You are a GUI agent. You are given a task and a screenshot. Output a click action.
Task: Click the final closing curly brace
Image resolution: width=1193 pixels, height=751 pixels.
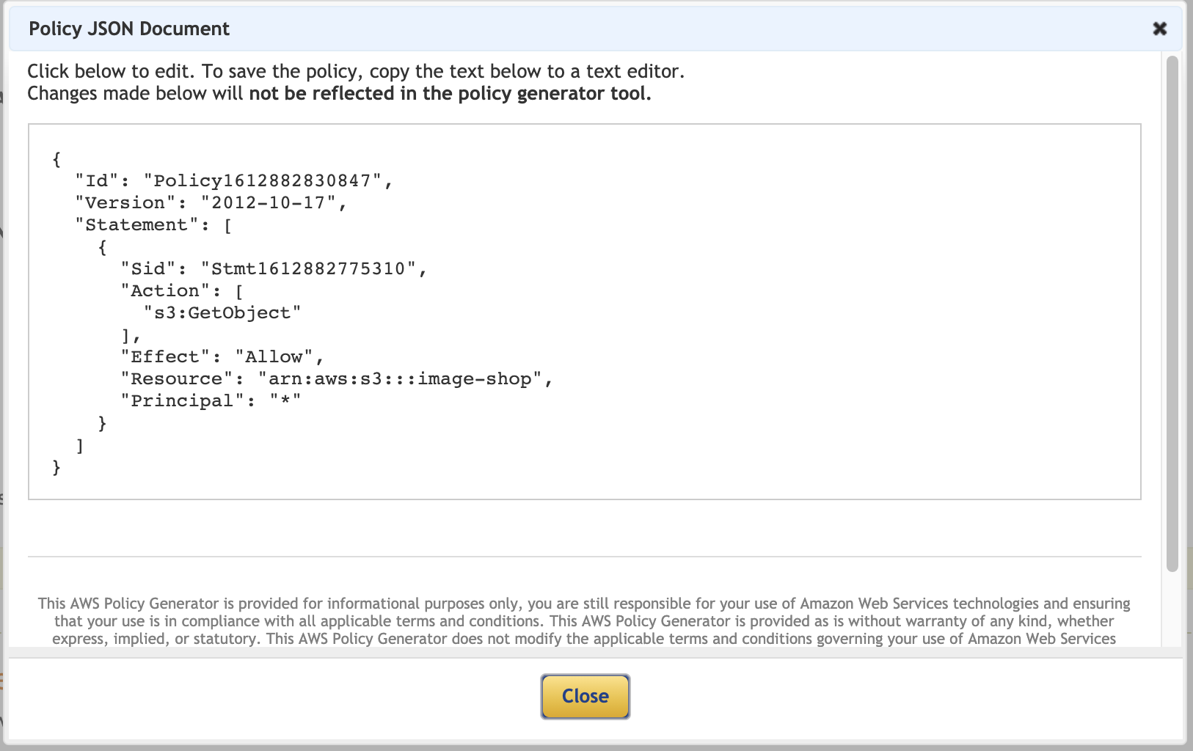(x=57, y=467)
